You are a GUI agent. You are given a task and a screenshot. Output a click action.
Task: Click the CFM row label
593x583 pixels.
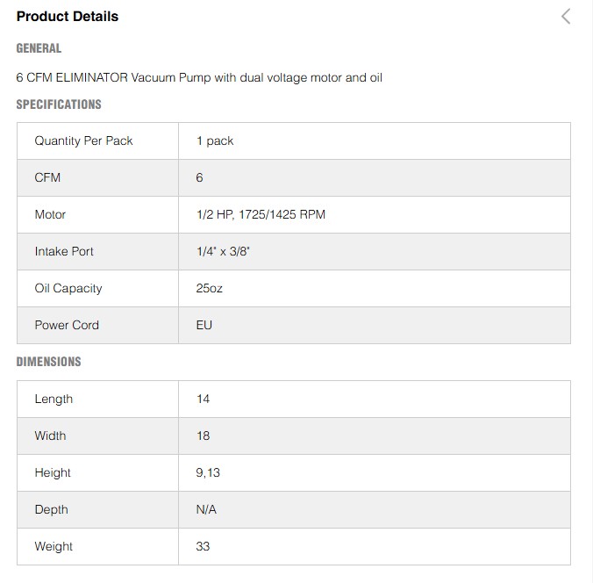[x=47, y=177]
